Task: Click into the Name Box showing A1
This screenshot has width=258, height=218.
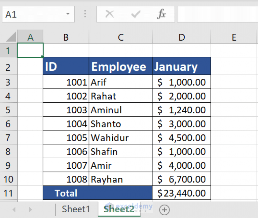Action: click(38, 14)
